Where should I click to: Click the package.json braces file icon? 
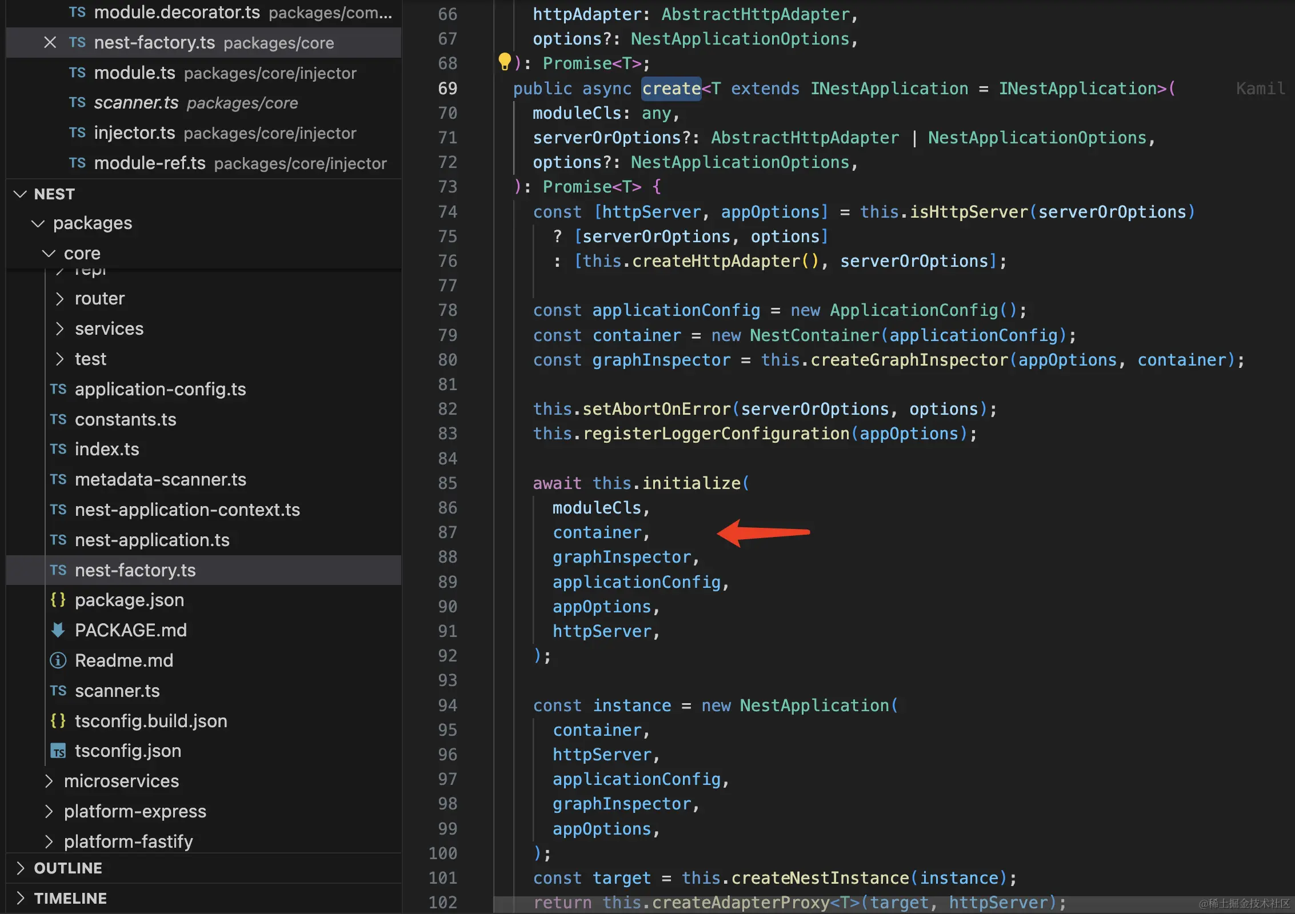(x=58, y=600)
